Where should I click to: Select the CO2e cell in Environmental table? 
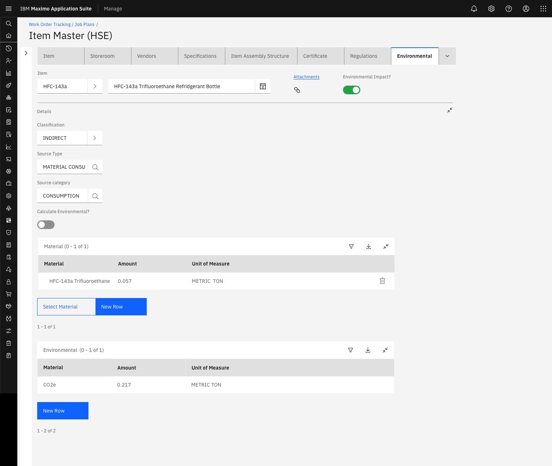tap(49, 385)
